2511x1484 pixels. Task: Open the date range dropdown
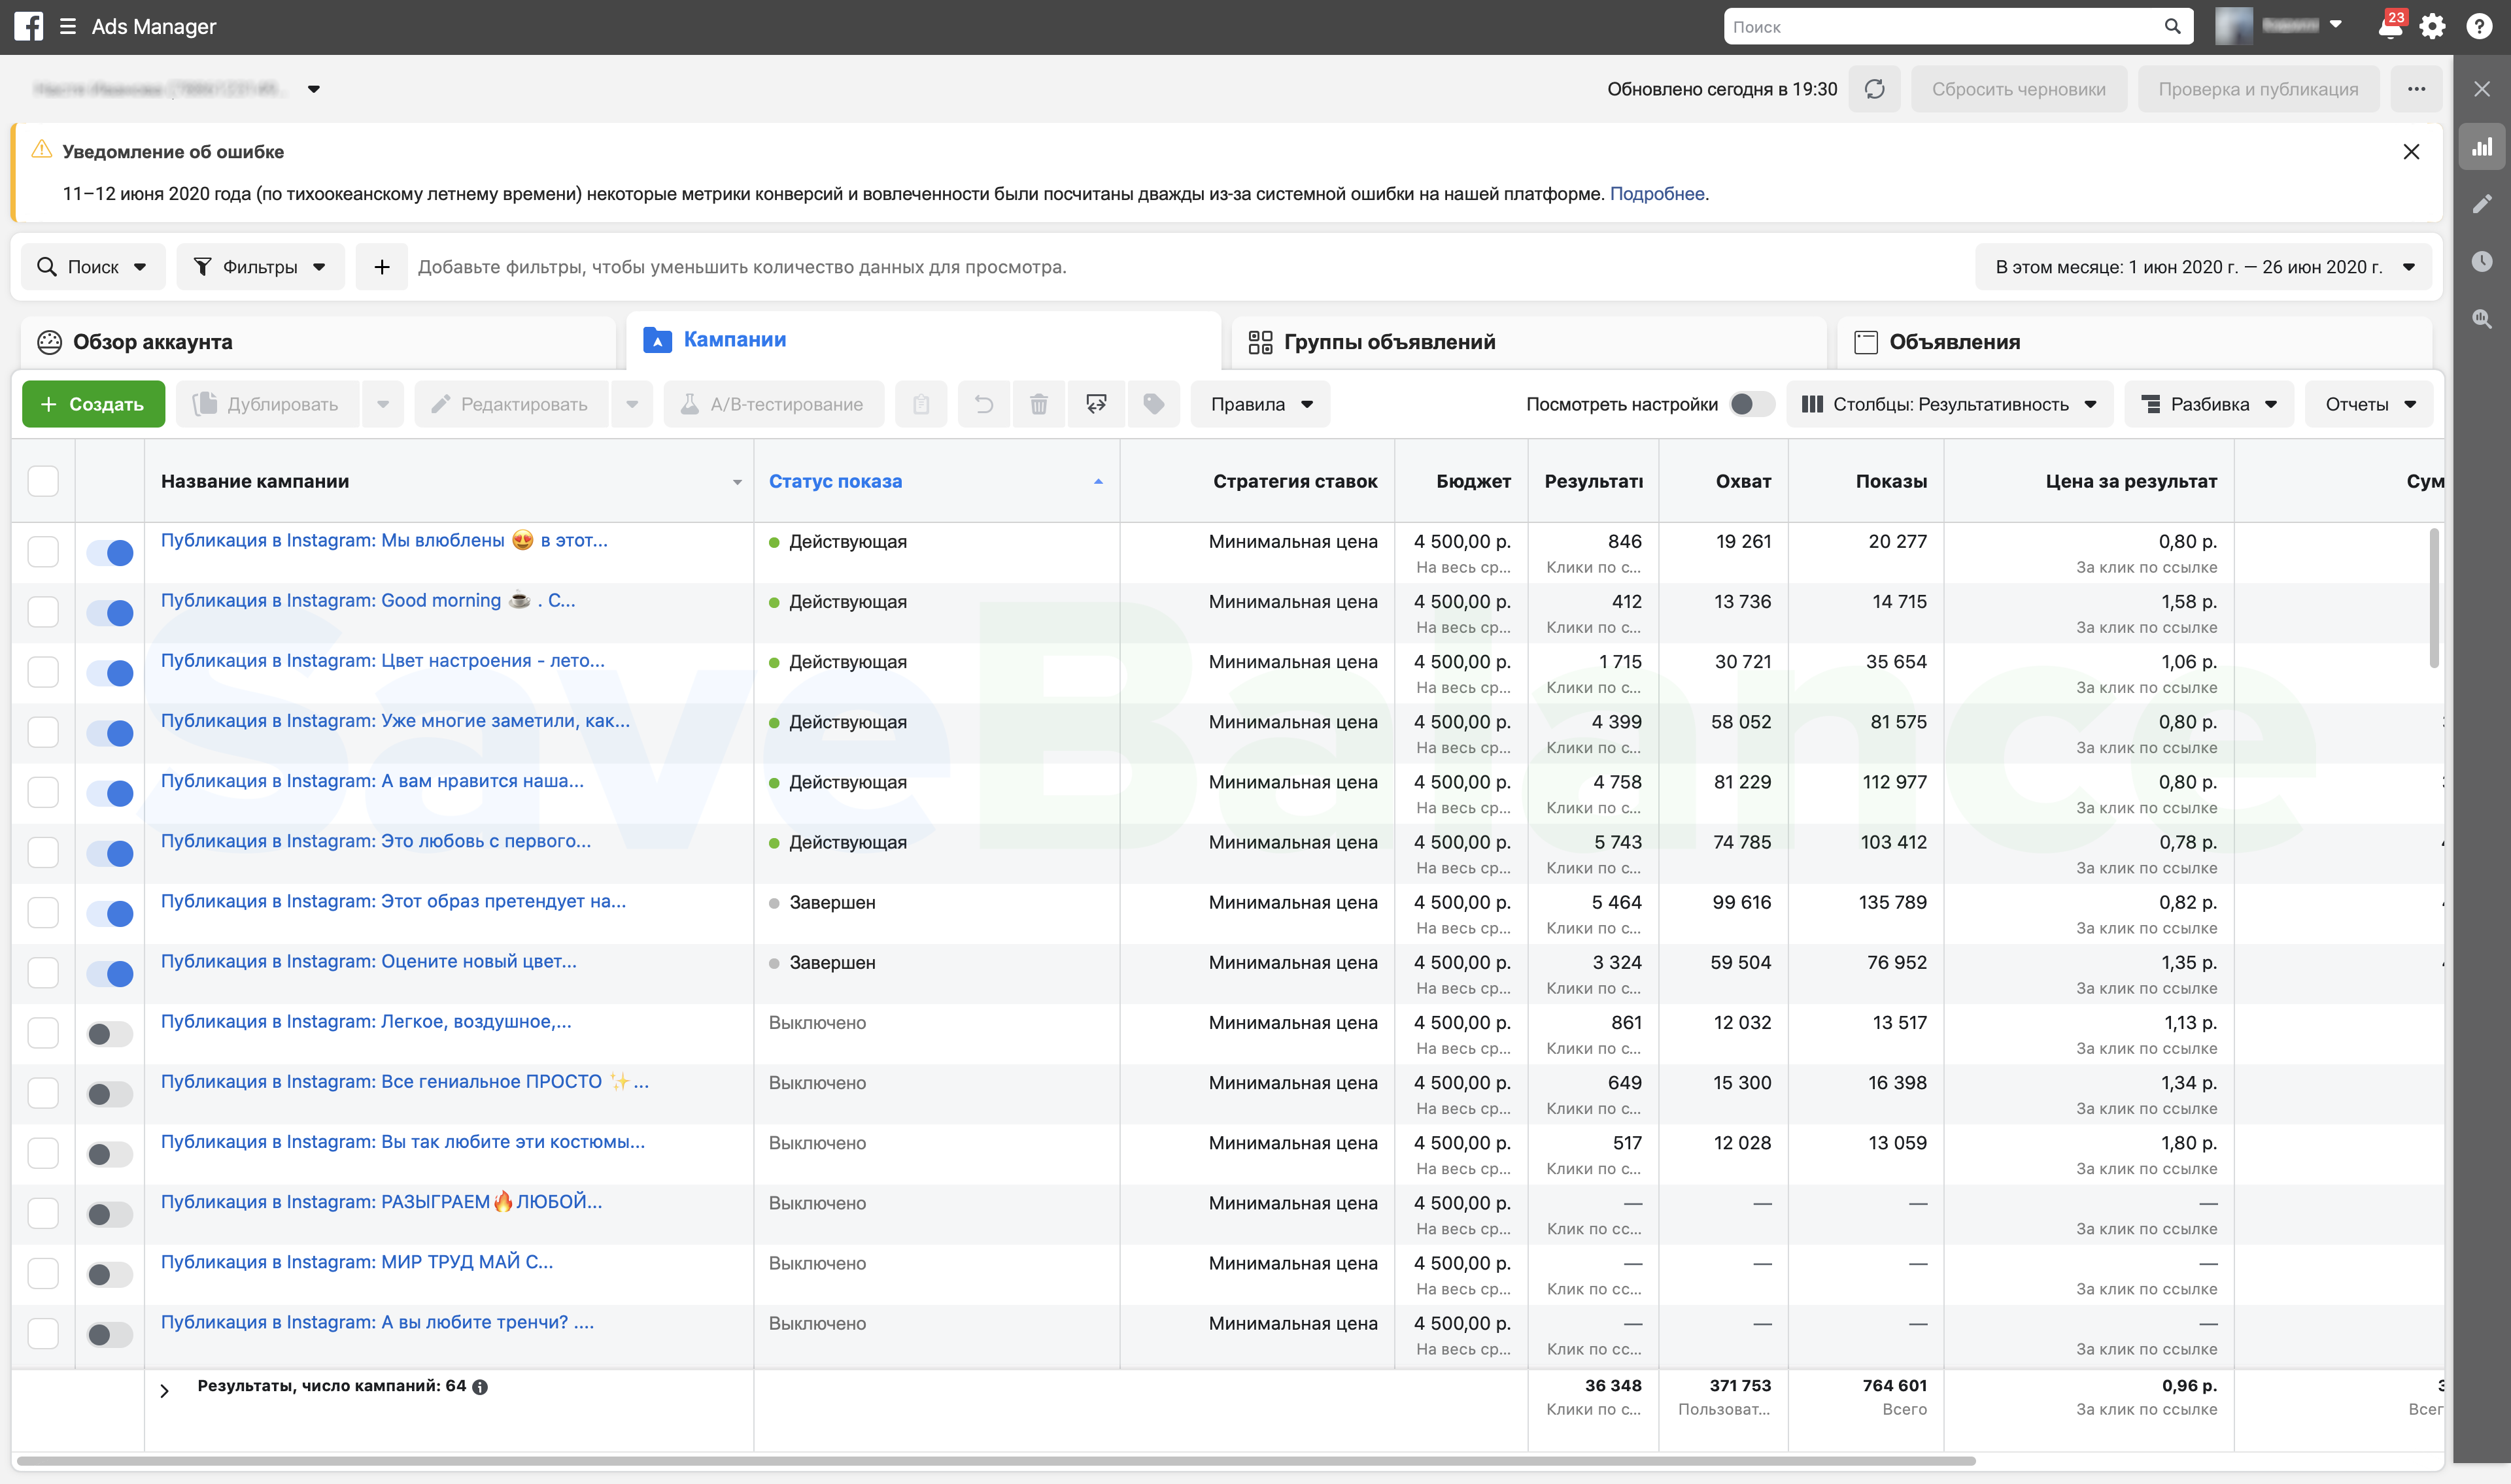2203,267
